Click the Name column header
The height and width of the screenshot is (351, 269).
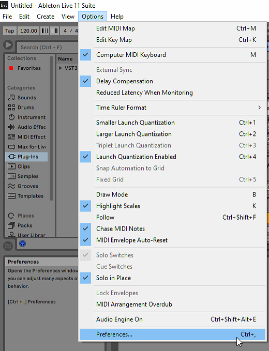pos(65,59)
